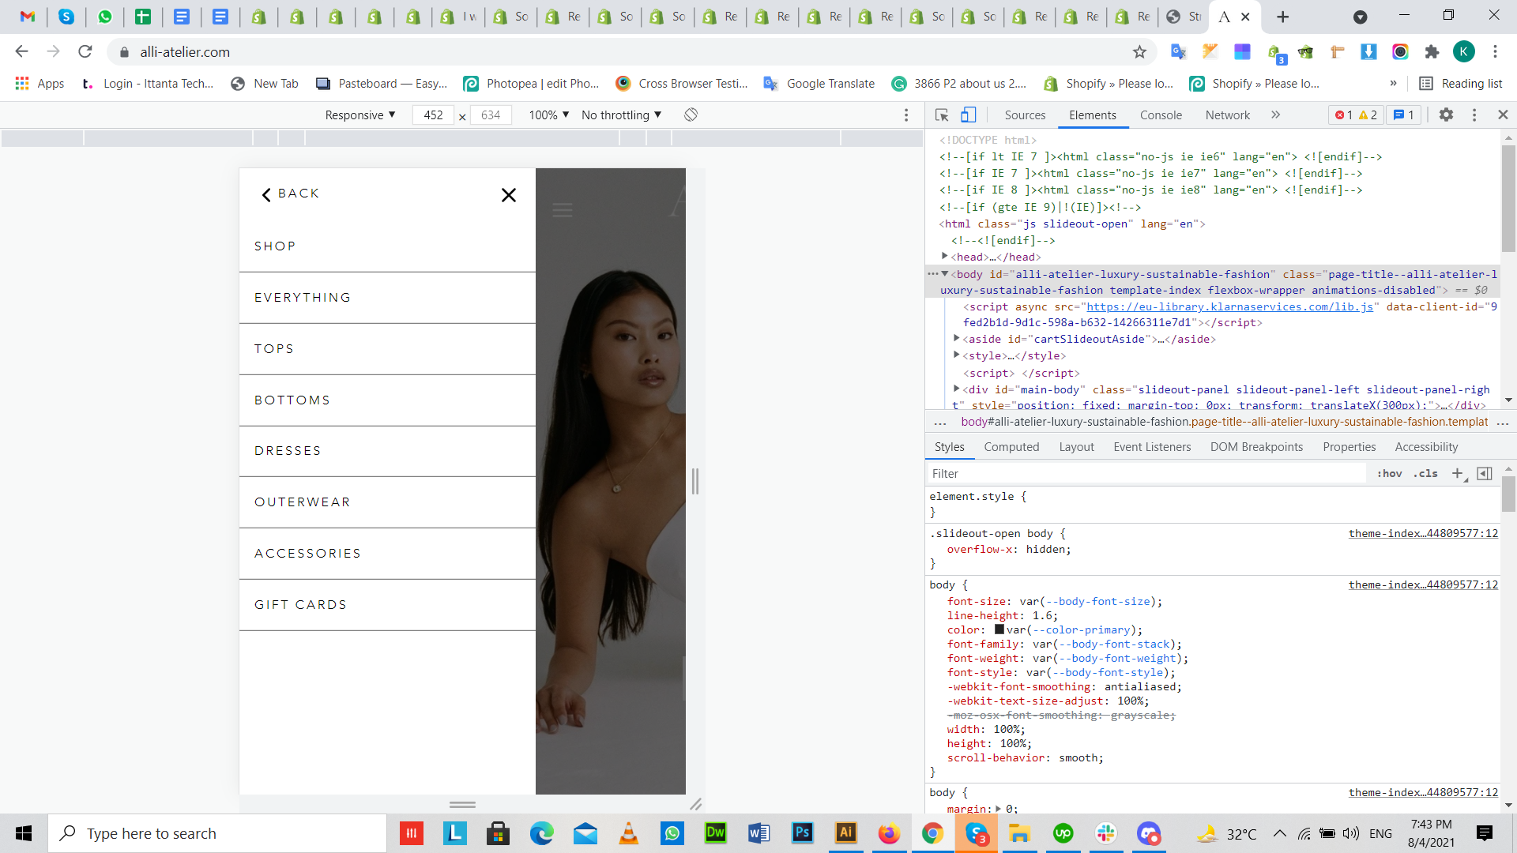The width and height of the screenshot is (1517, 853).
Task: Toggle the .cls class editor button
Action: point(1425,473)
